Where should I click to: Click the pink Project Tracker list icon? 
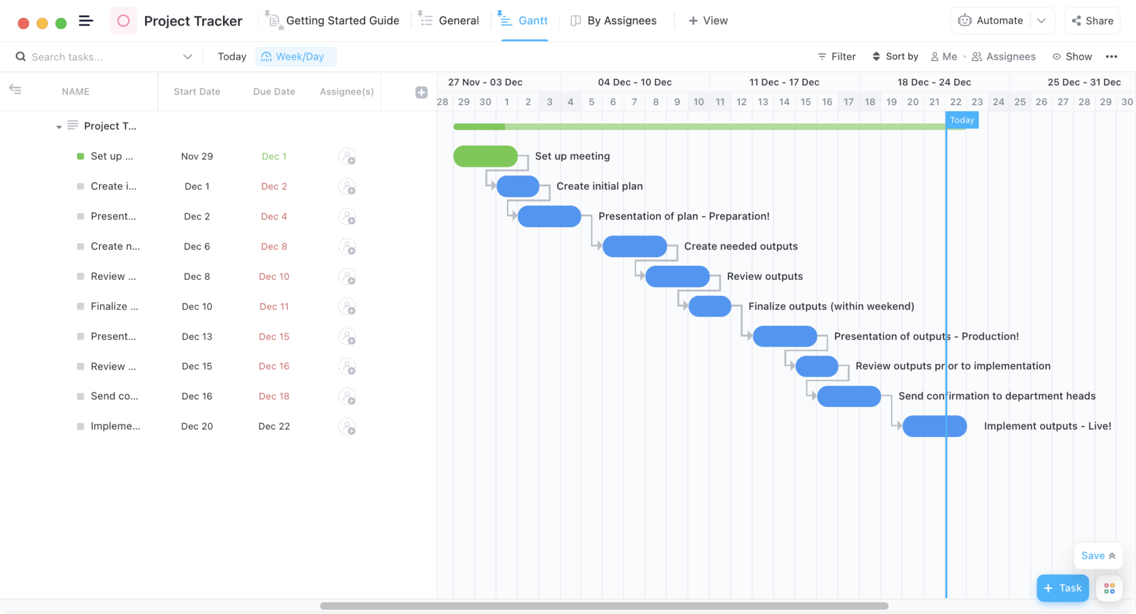[123, 21]
